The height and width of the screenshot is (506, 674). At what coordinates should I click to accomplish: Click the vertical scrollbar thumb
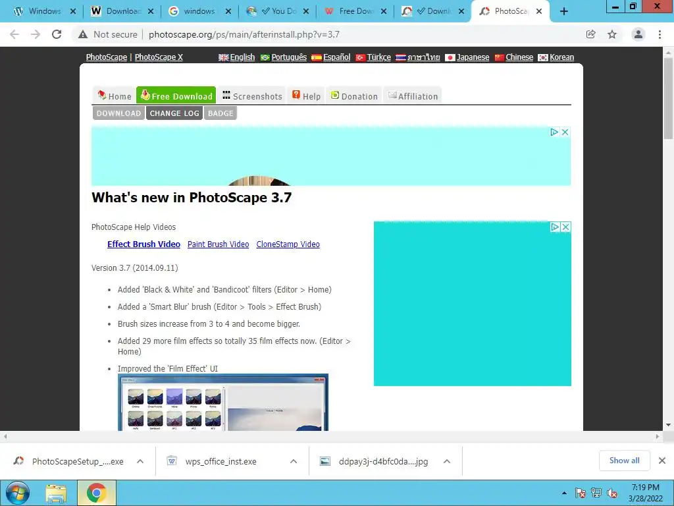point(668,98)
